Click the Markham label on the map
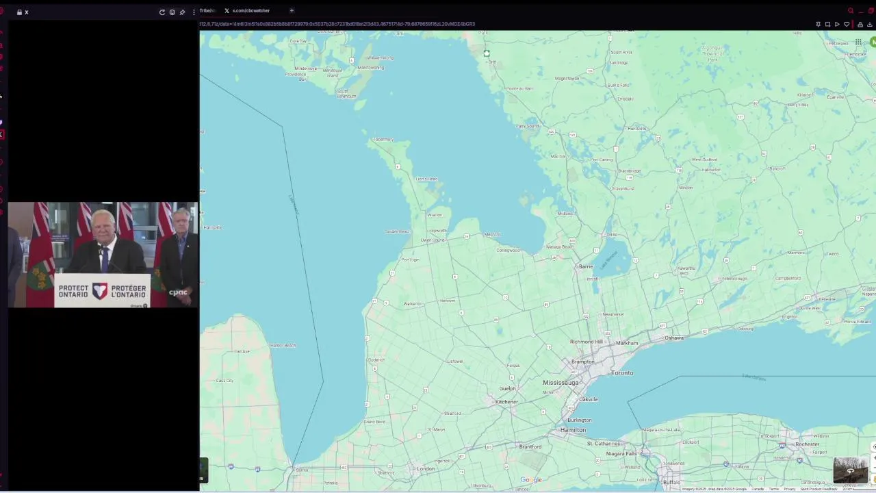 (x=627, y=343)
